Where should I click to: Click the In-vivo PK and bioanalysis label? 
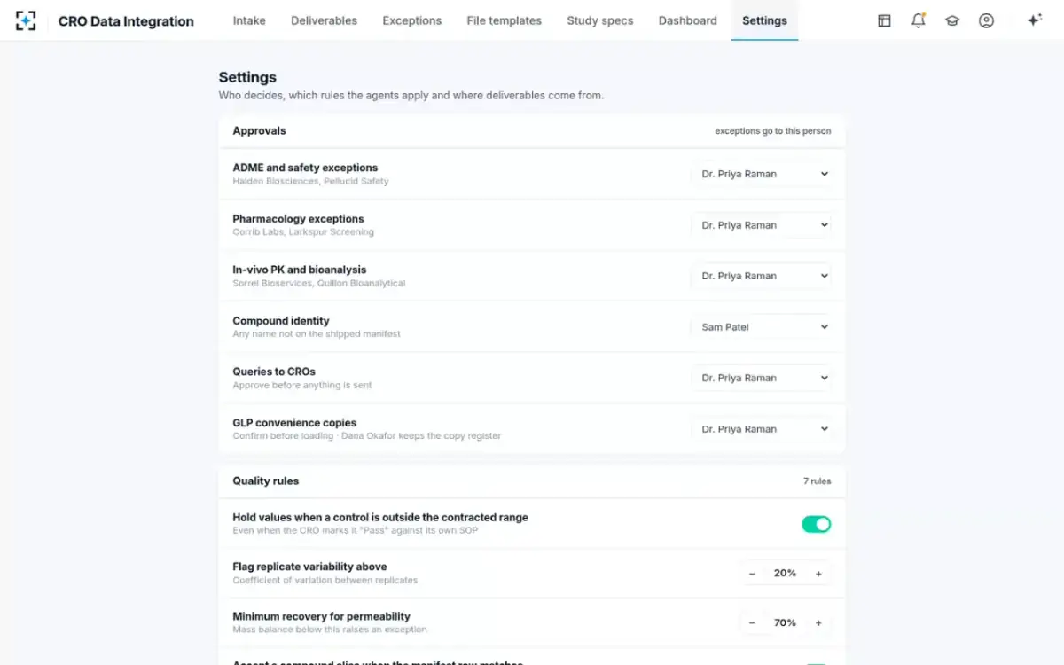(299, 270)
